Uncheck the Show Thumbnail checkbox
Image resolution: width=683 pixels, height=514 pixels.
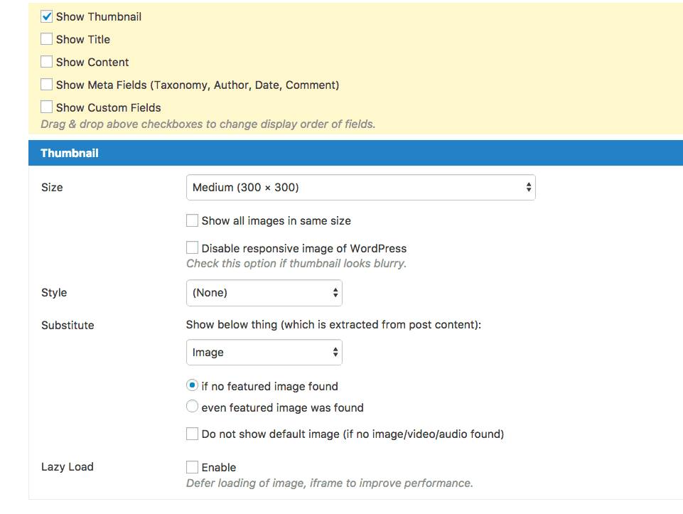pos(47,16)
